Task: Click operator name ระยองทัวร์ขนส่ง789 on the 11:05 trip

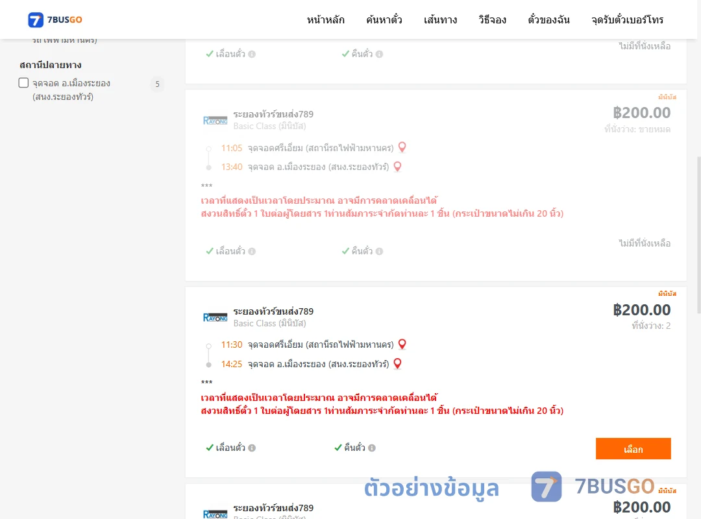Action: 273,114
